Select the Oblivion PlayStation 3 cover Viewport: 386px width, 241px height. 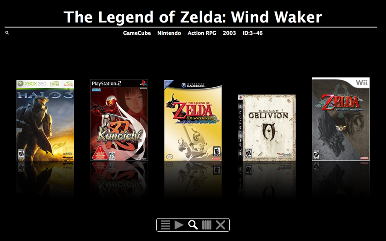click(x=267, y=128)
